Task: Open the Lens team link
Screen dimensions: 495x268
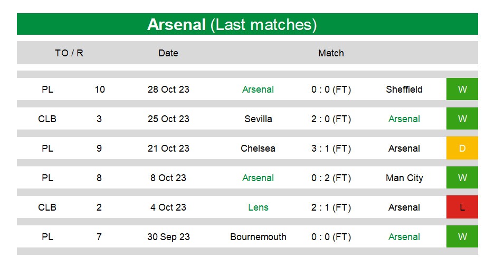Action: point(258,207)
